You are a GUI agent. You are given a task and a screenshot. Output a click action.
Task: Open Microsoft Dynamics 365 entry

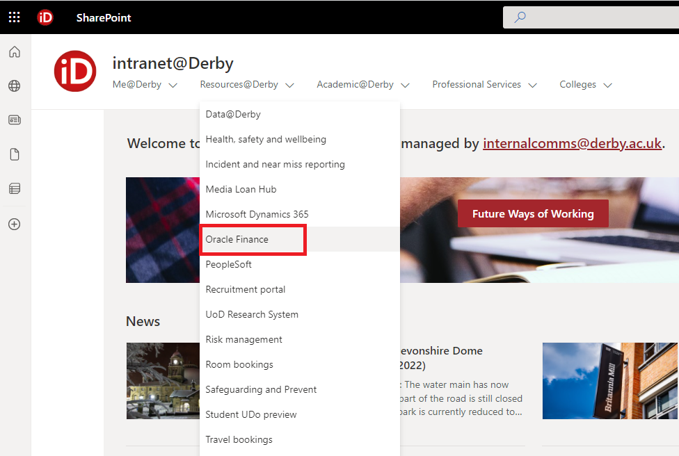pos(300,214)
